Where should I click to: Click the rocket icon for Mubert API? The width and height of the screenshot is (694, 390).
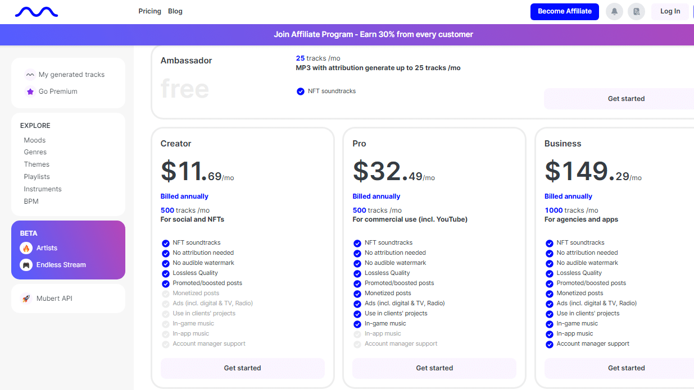point(26,299)
